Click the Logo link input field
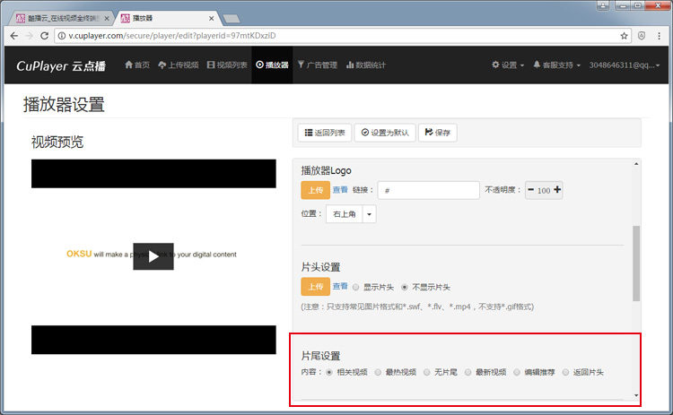The width and height of the screenshot is (673, 415). pyautogui.click(x=428, y=190)
